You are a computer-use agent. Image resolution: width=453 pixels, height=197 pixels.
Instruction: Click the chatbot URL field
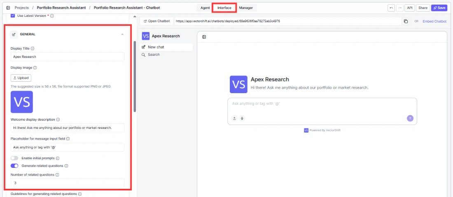288,21
